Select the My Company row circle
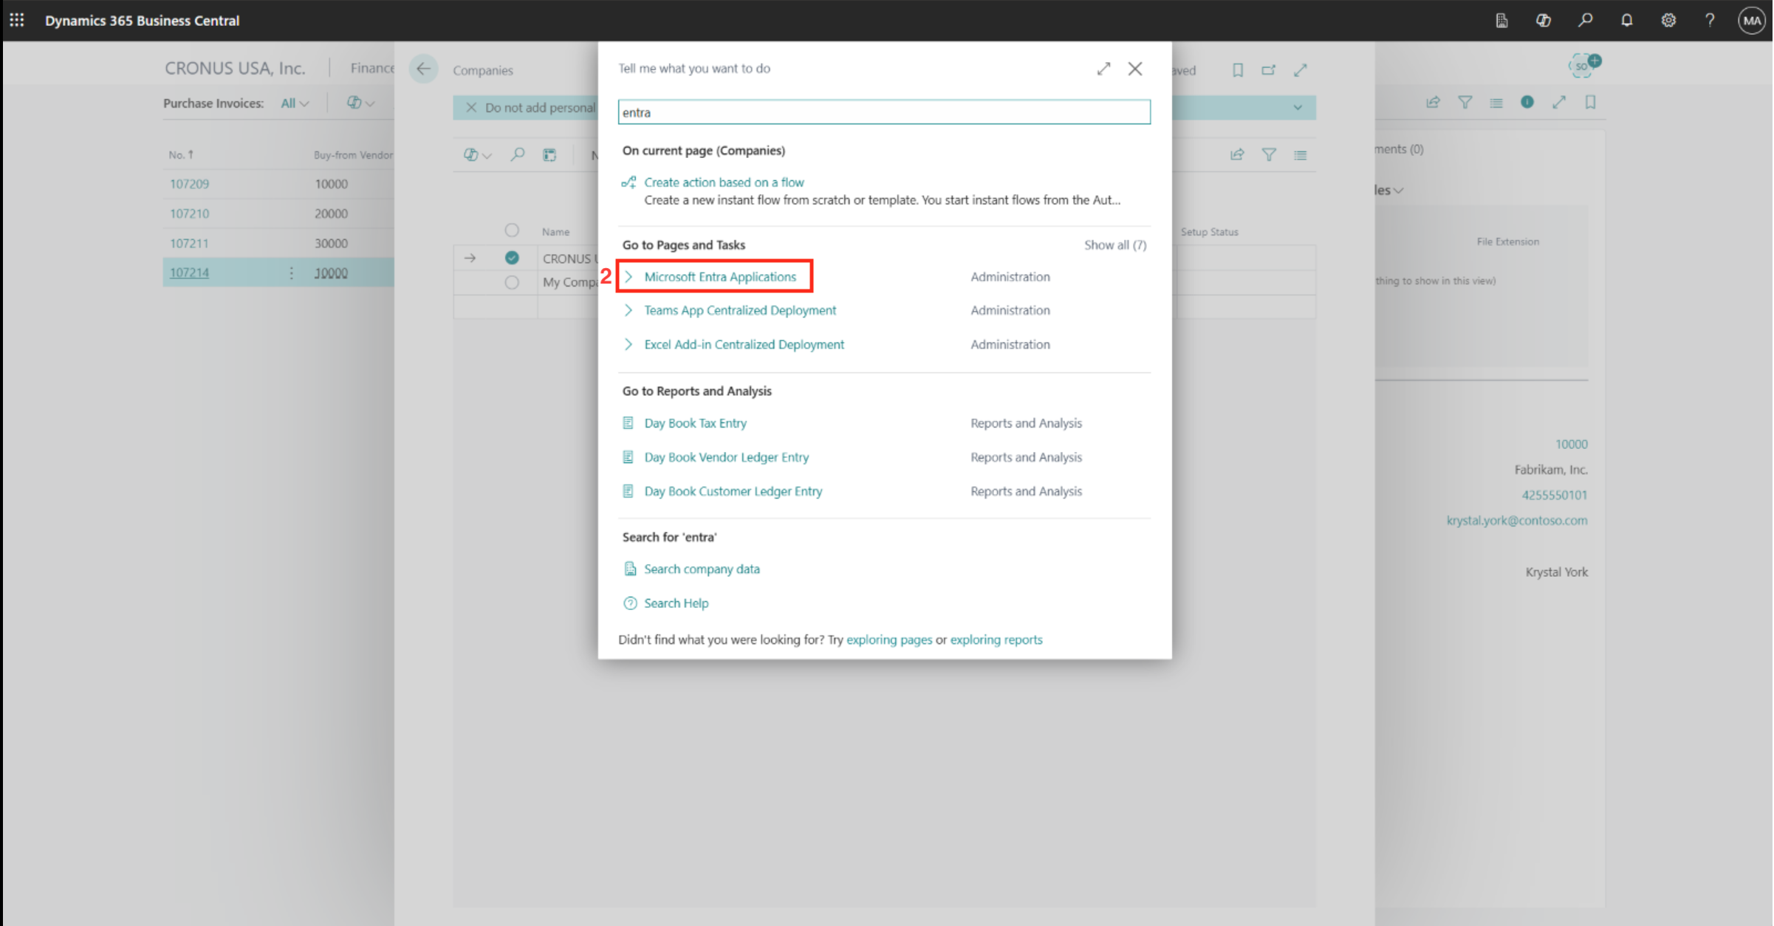This screenshot has height=926, width=1774. click(512, 282)
